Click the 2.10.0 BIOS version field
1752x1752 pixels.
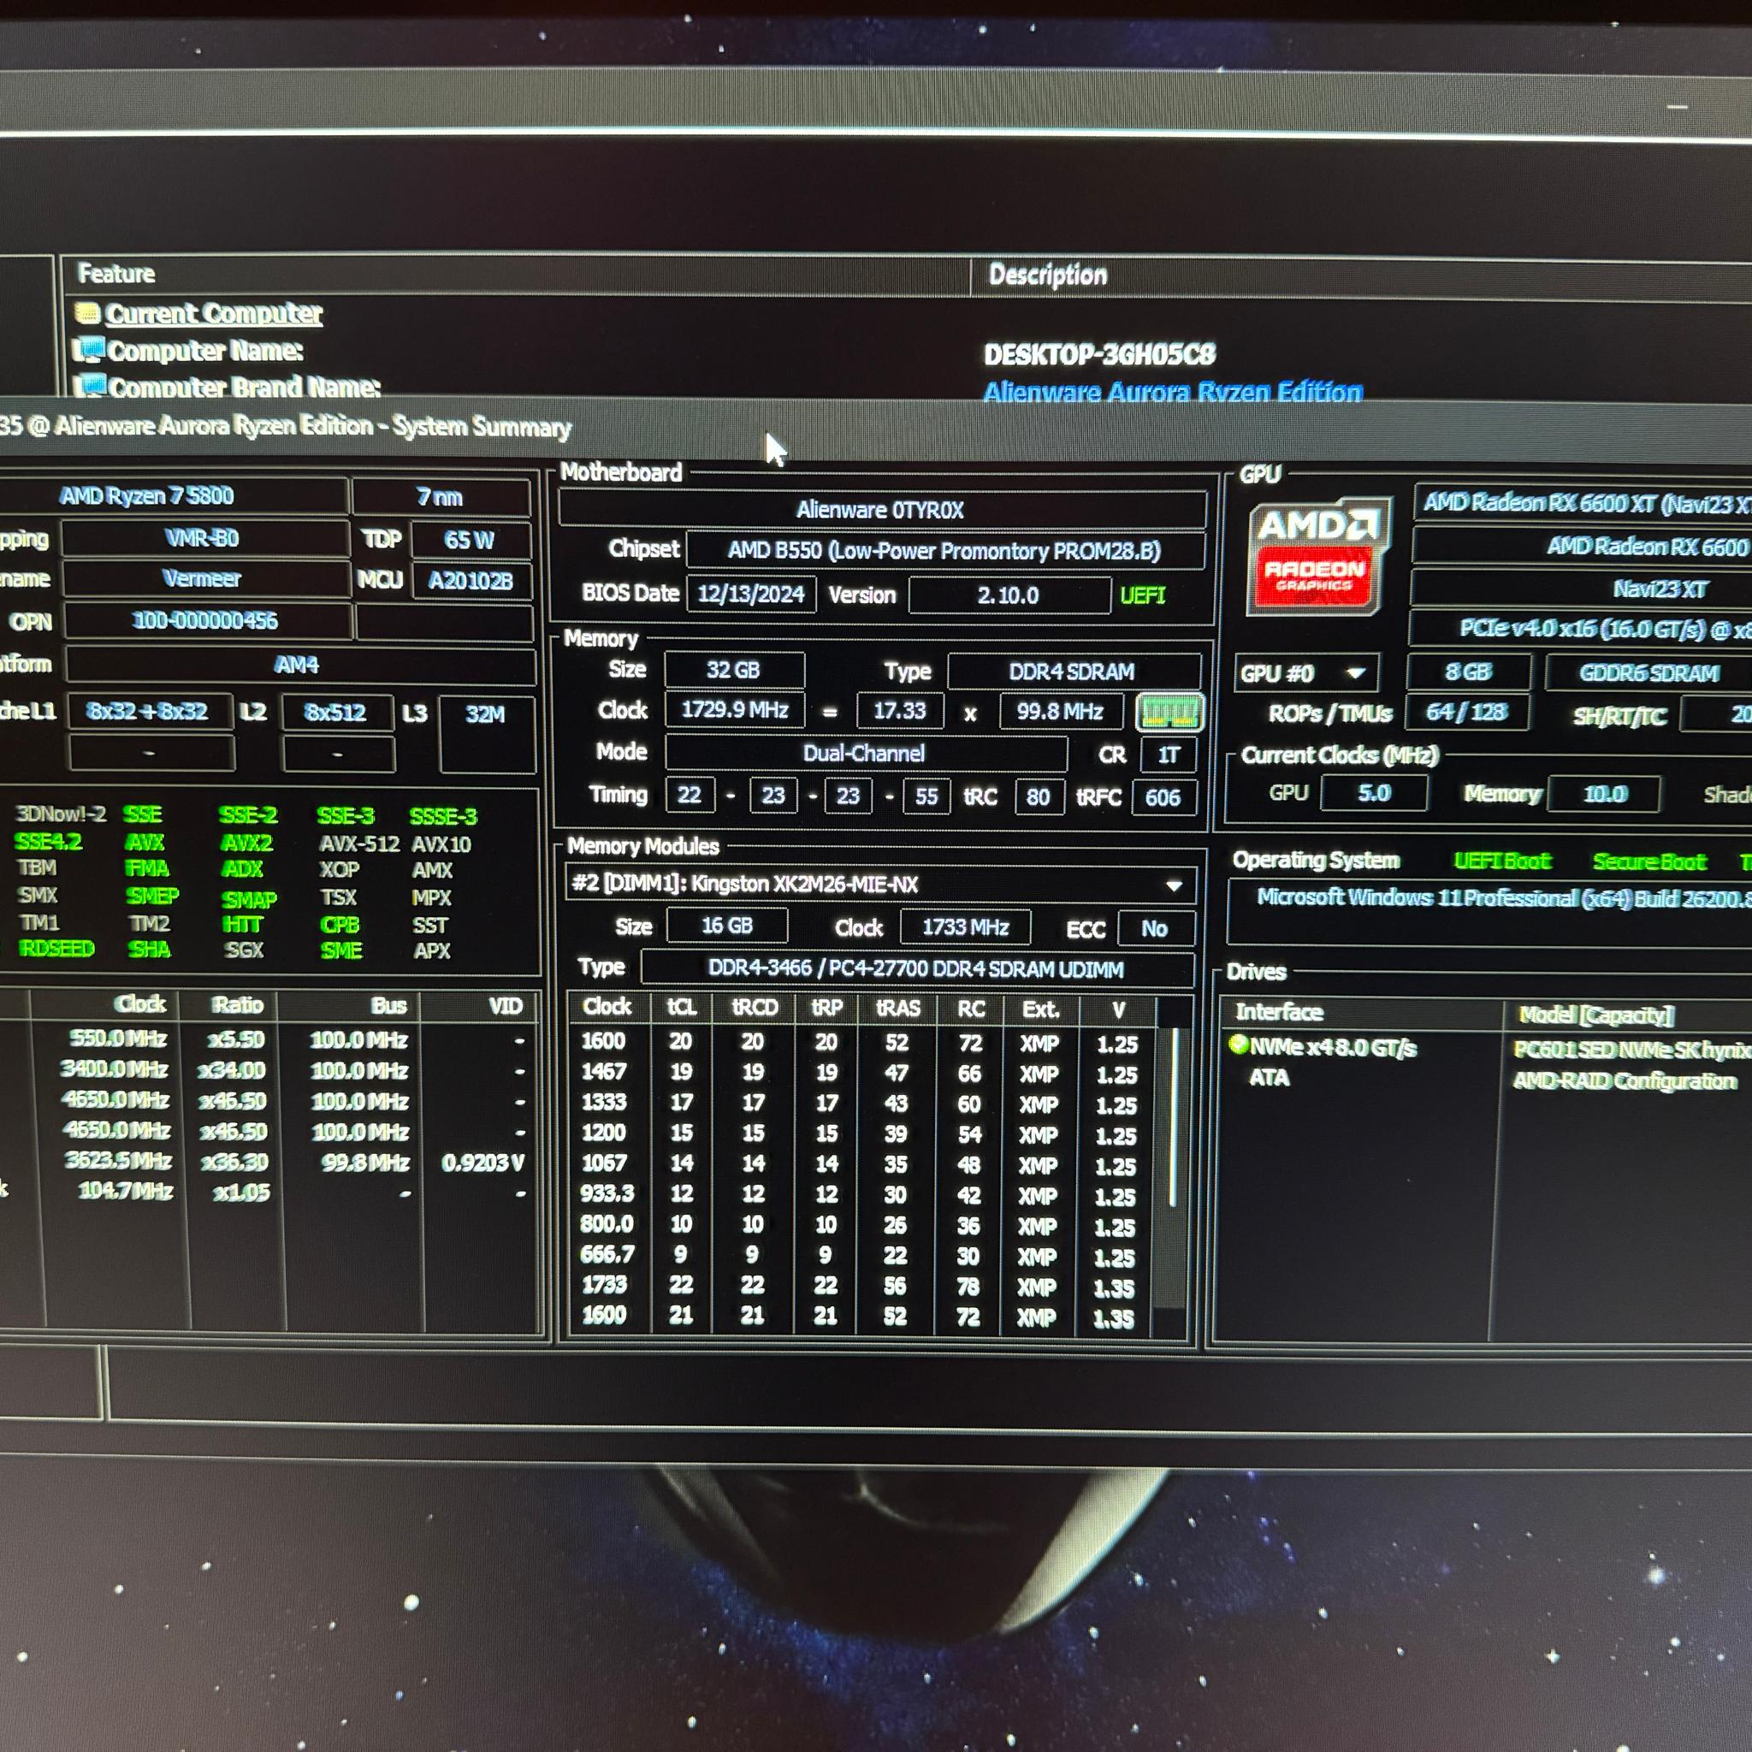point(1009,595)
